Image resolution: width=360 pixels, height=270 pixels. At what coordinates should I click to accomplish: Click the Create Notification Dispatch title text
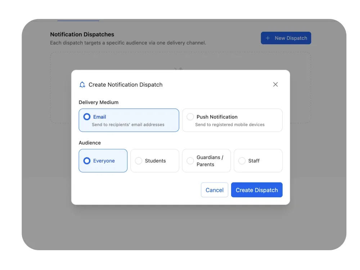(125, 85)
